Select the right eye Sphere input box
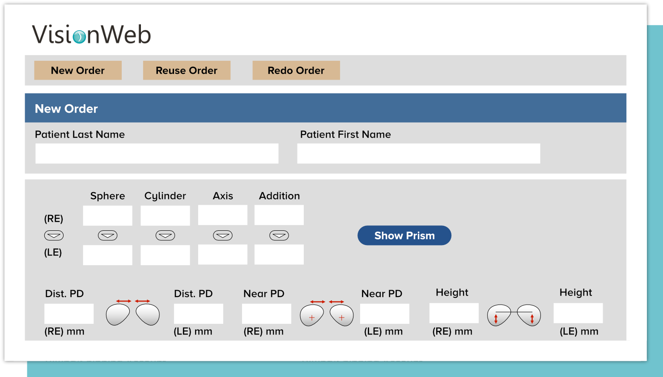This screenshot has height=377, width=663. pos(107,215)
